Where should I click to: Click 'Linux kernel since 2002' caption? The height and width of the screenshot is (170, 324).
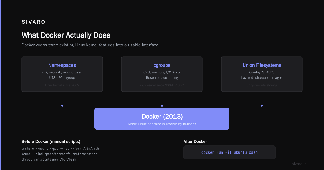[62, 85]
